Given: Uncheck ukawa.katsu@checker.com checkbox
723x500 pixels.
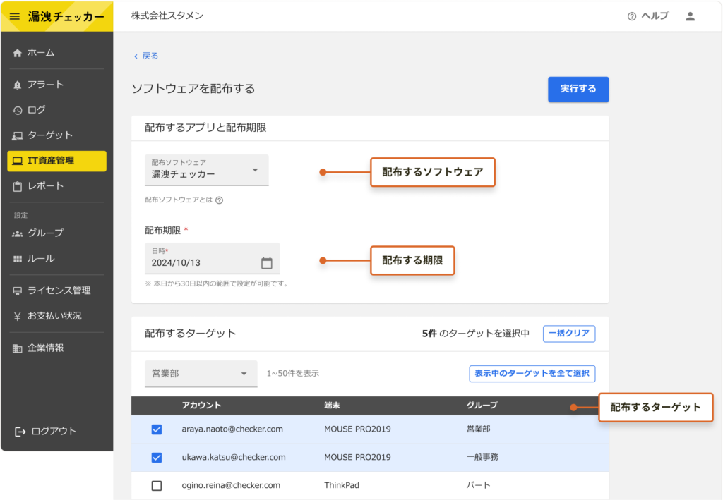Looking at the screenshot, I should [x=157, y=458].
